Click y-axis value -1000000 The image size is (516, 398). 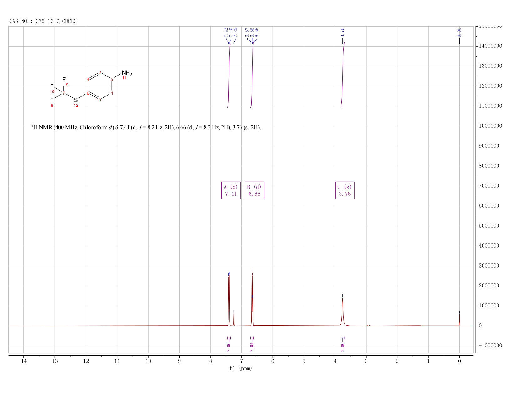[x=490, y=346]
